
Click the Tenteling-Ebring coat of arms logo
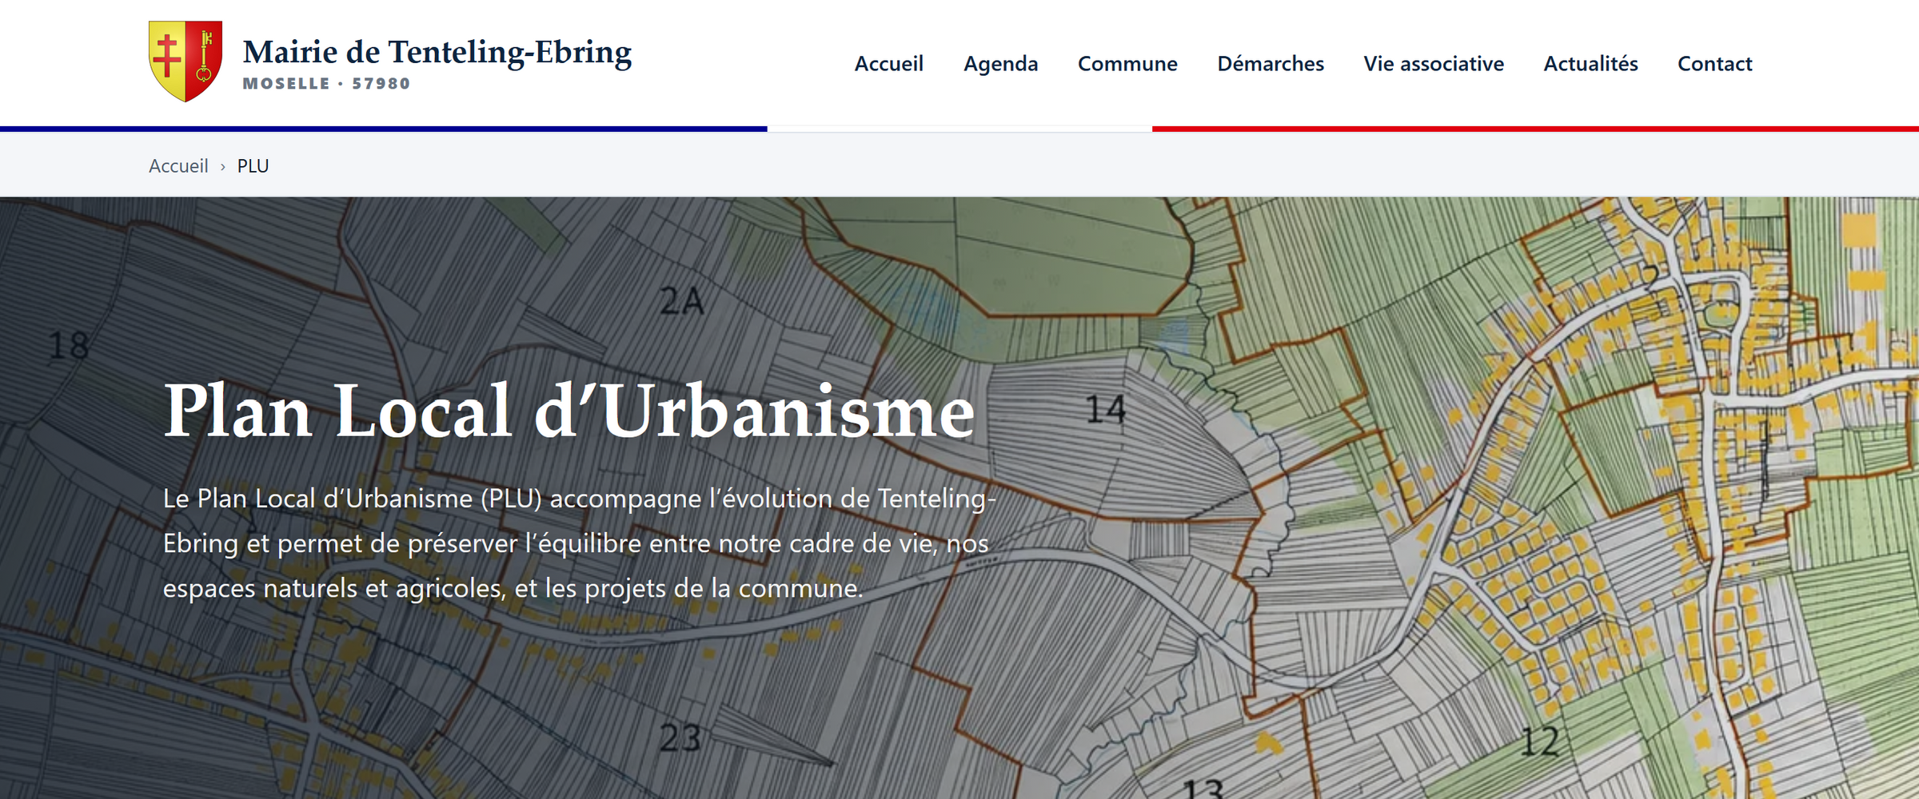coord(186,62)
